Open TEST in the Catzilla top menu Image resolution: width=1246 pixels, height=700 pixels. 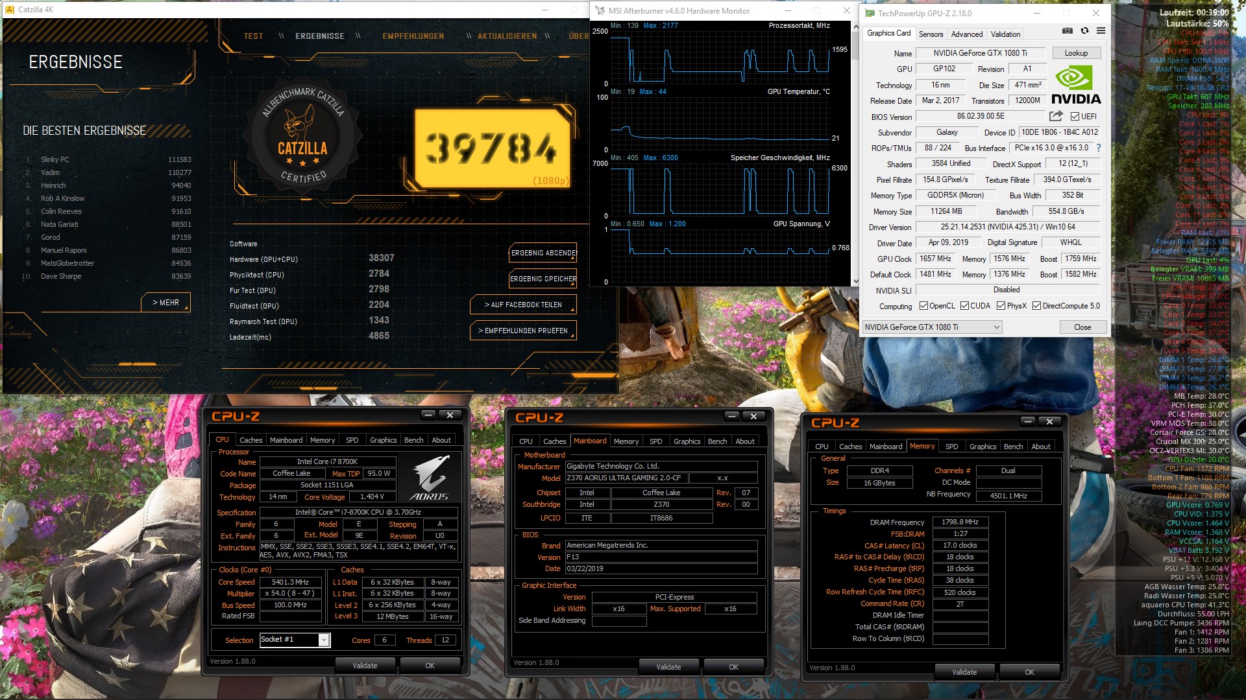pyautogui.click(x=254, y=36)
